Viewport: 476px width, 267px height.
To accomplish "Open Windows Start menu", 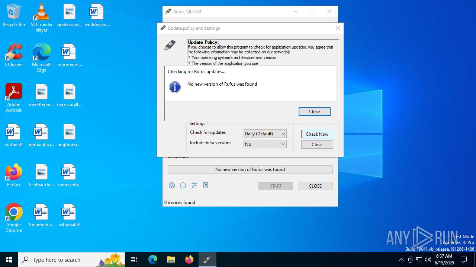I will tap(9, 260).
